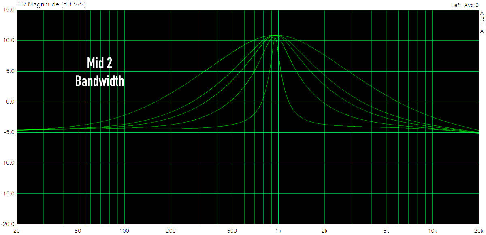Image resolution: width=486 pixels, height=235 pixels.
Task: Click the 5k frequency label
Action: pos(386,231)
